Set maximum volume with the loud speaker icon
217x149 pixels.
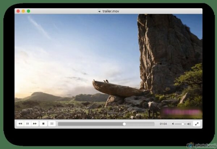click(x=189, y=124)
